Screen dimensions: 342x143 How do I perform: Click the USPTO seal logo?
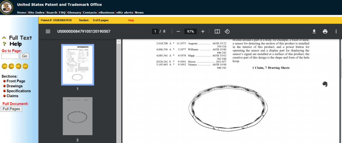(x=7, y=7)
